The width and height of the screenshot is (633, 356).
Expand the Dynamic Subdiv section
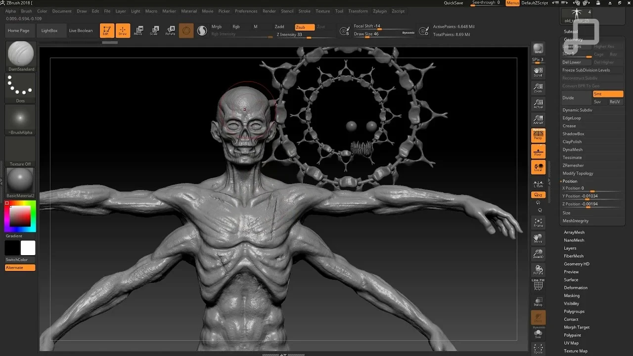point(577,110)
